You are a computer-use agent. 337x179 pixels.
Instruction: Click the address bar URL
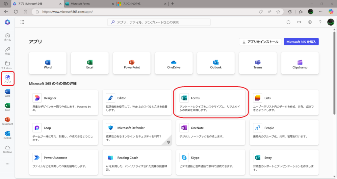67,12
